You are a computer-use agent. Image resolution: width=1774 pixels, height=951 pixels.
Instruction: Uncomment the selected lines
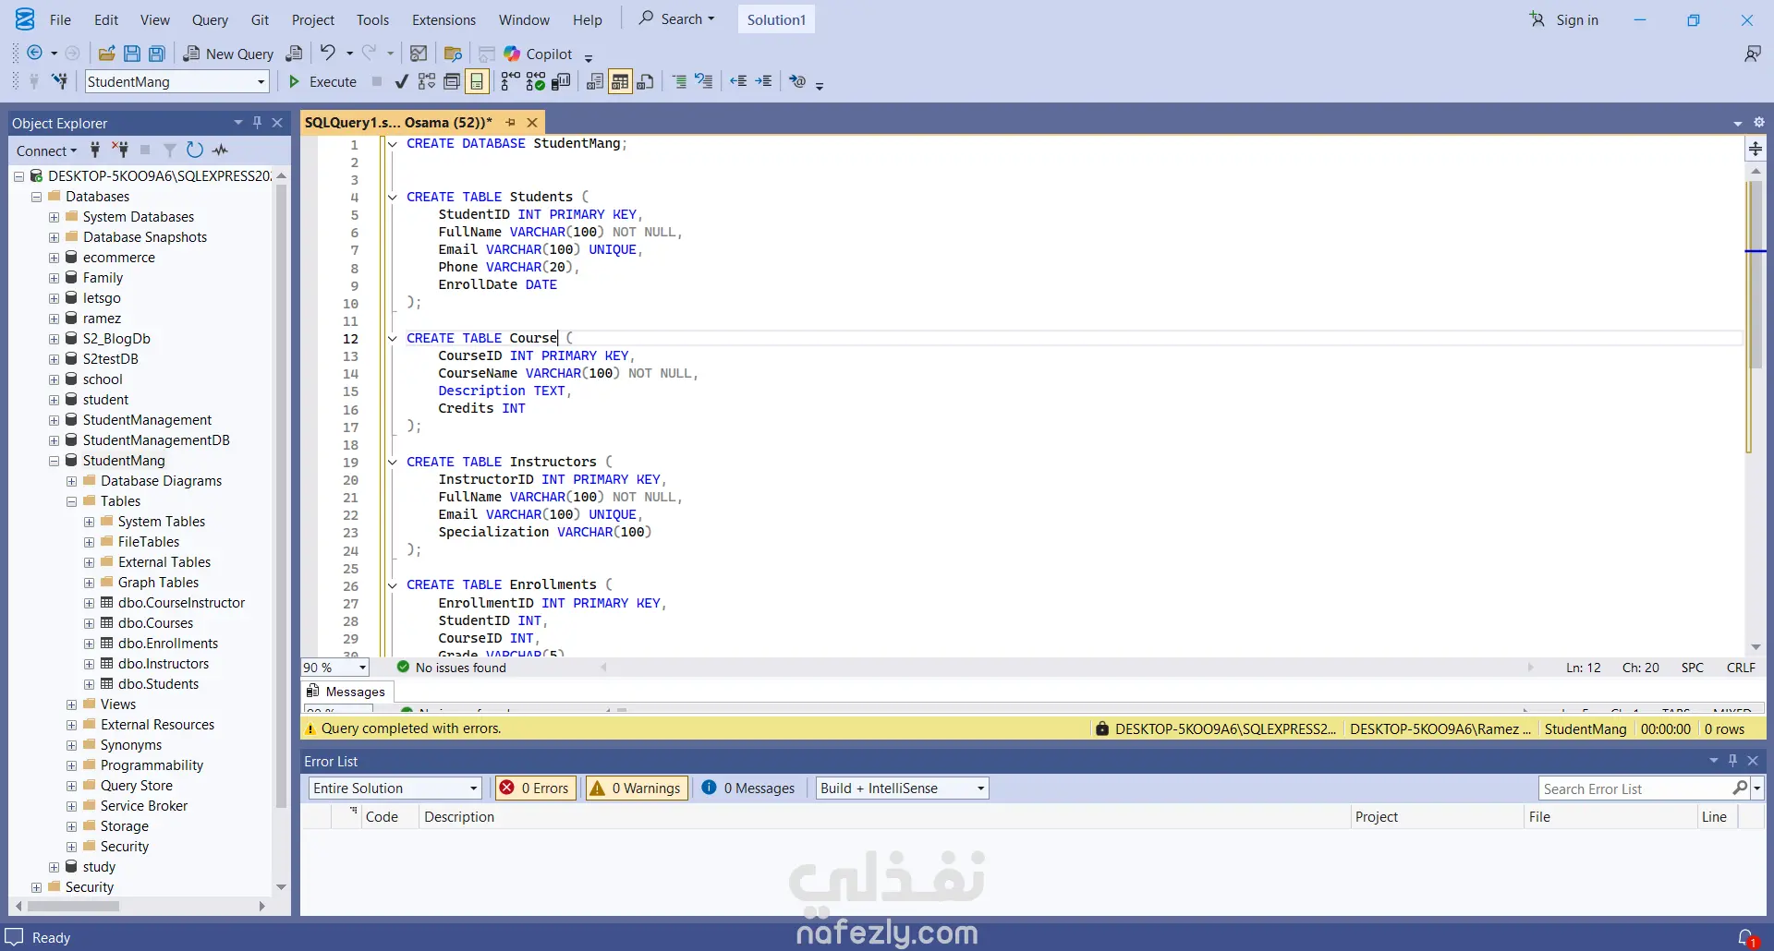704,81
